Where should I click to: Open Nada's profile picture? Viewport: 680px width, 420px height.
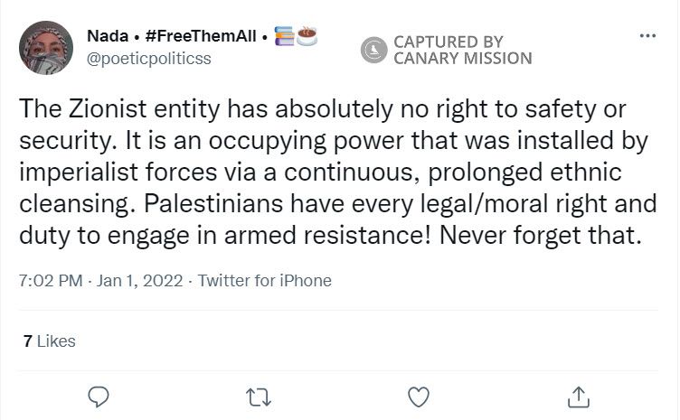[45, 47]
